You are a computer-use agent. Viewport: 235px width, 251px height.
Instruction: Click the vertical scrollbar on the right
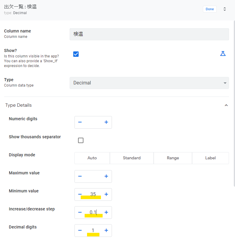pyautogui.click(x=234, y=104)
